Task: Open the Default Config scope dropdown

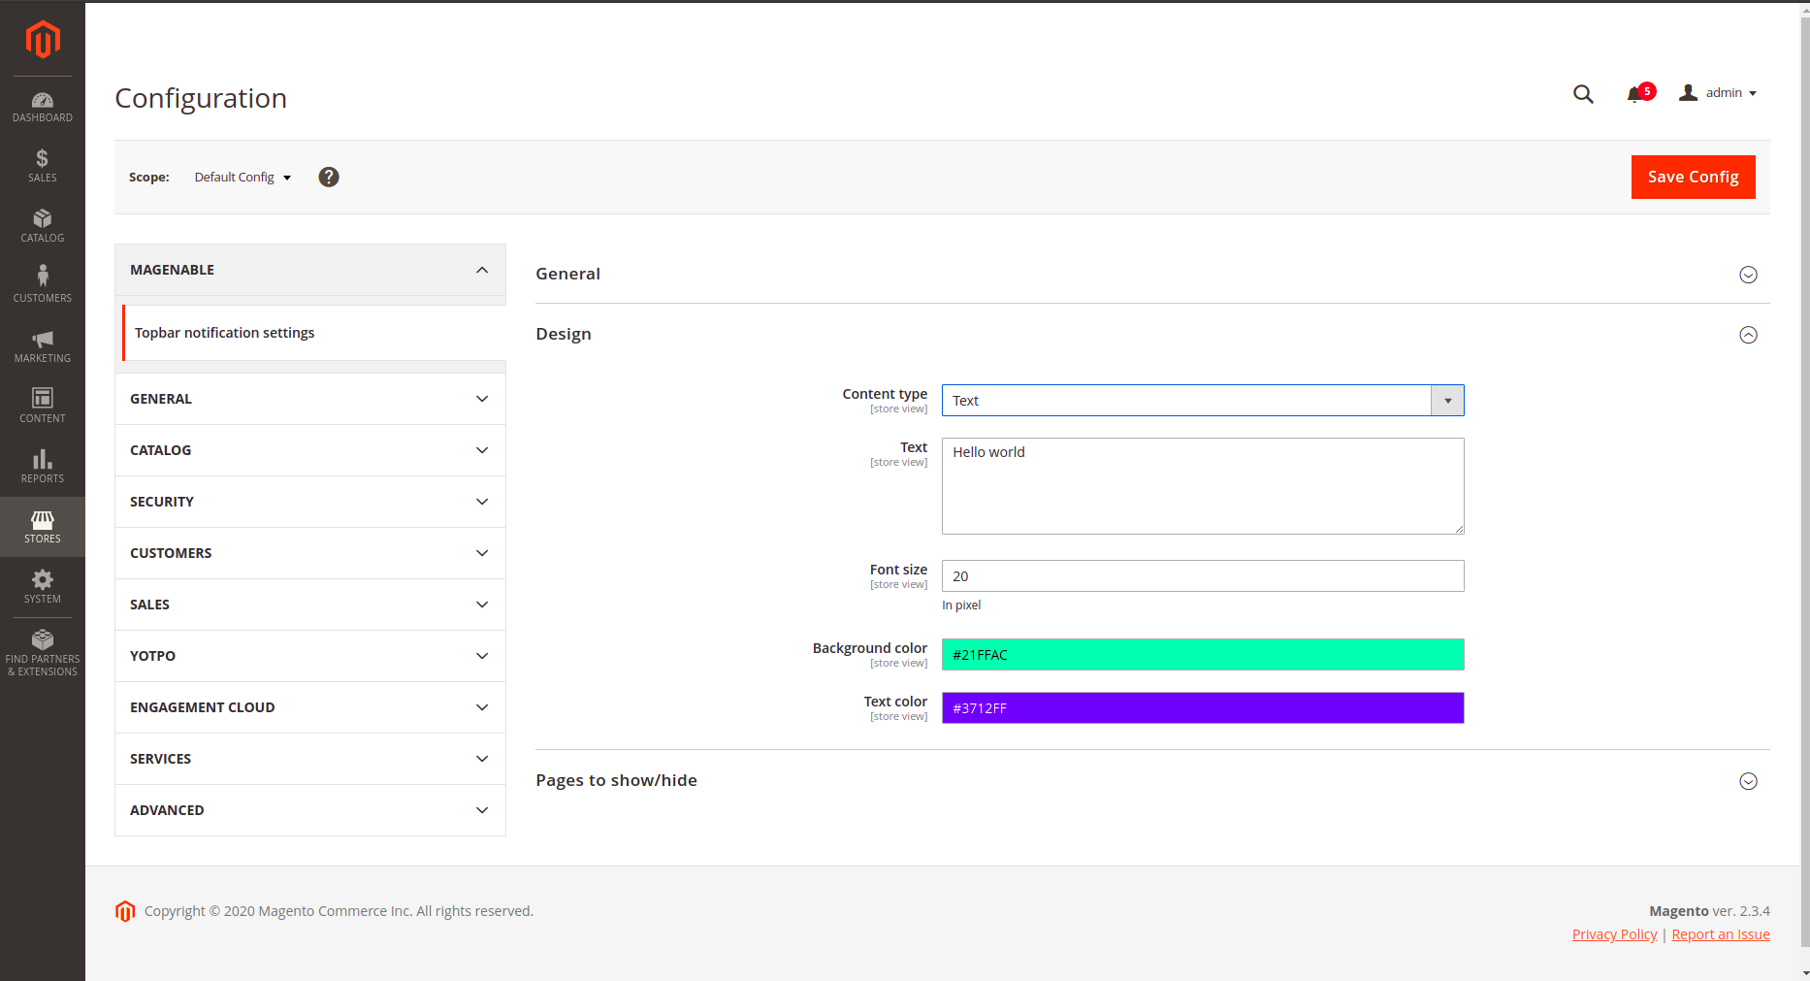Action: coord(242,178)
